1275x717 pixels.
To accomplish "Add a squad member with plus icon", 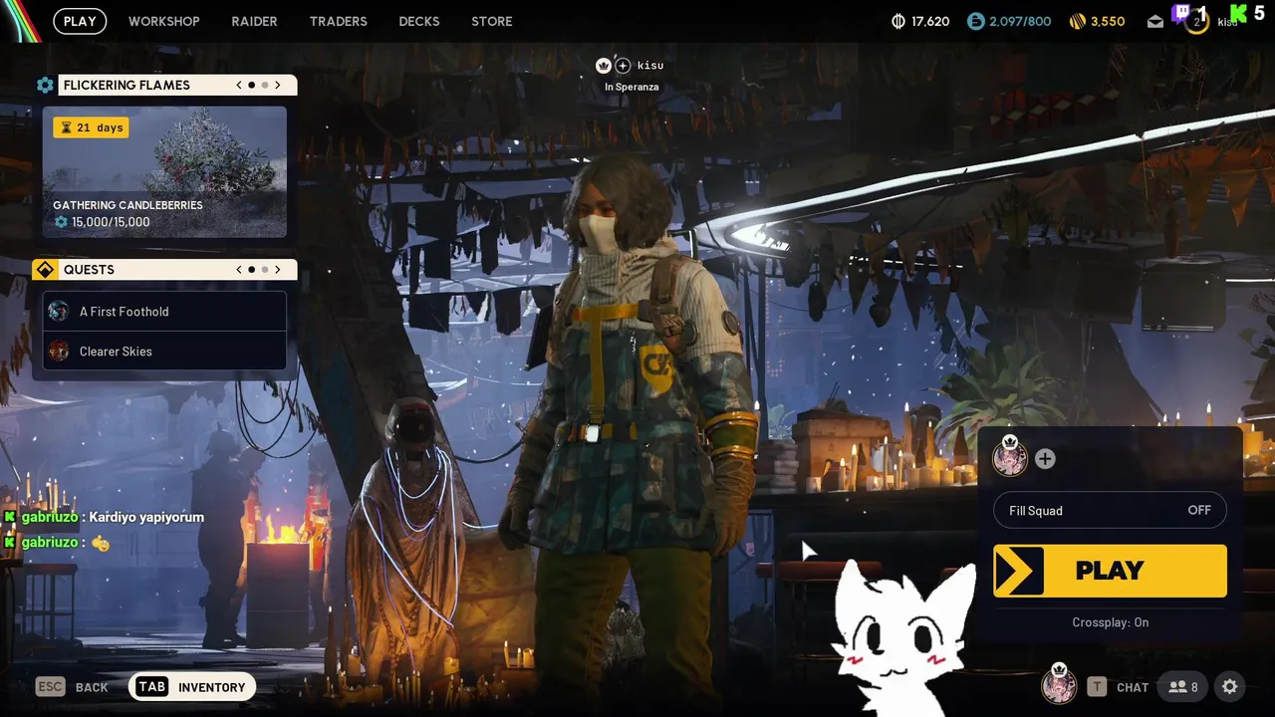I will [1045, 459].
